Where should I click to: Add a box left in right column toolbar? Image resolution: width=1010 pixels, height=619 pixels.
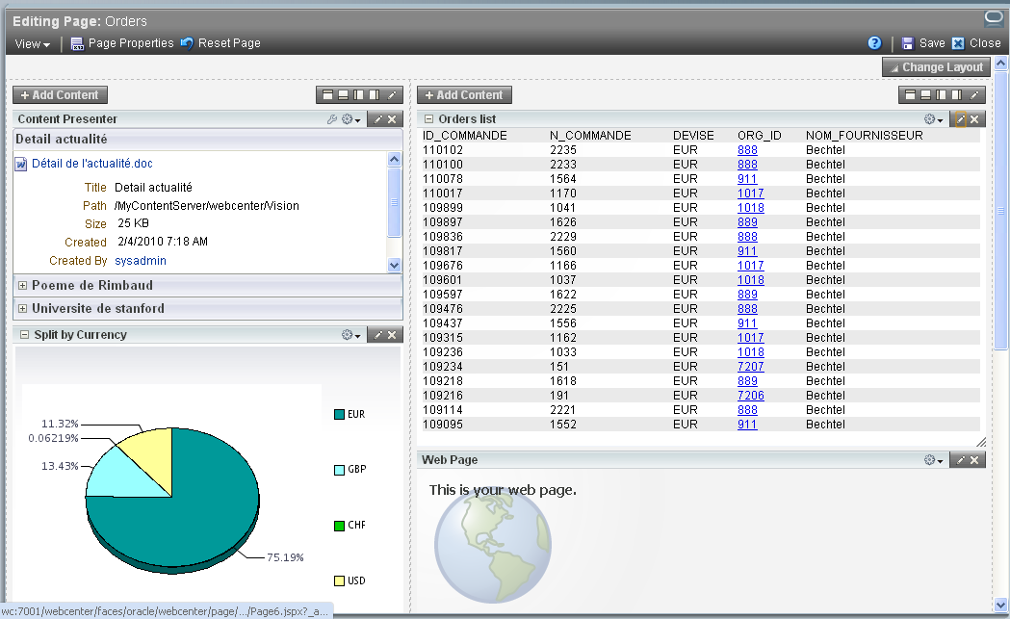click(941, 95)
